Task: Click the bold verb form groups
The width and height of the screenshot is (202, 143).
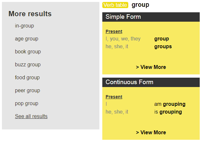Action: click(163, 47)
